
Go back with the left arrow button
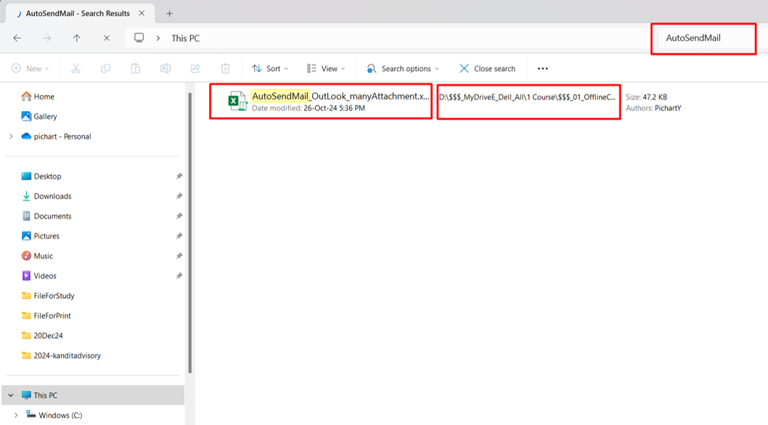[17, 38]
